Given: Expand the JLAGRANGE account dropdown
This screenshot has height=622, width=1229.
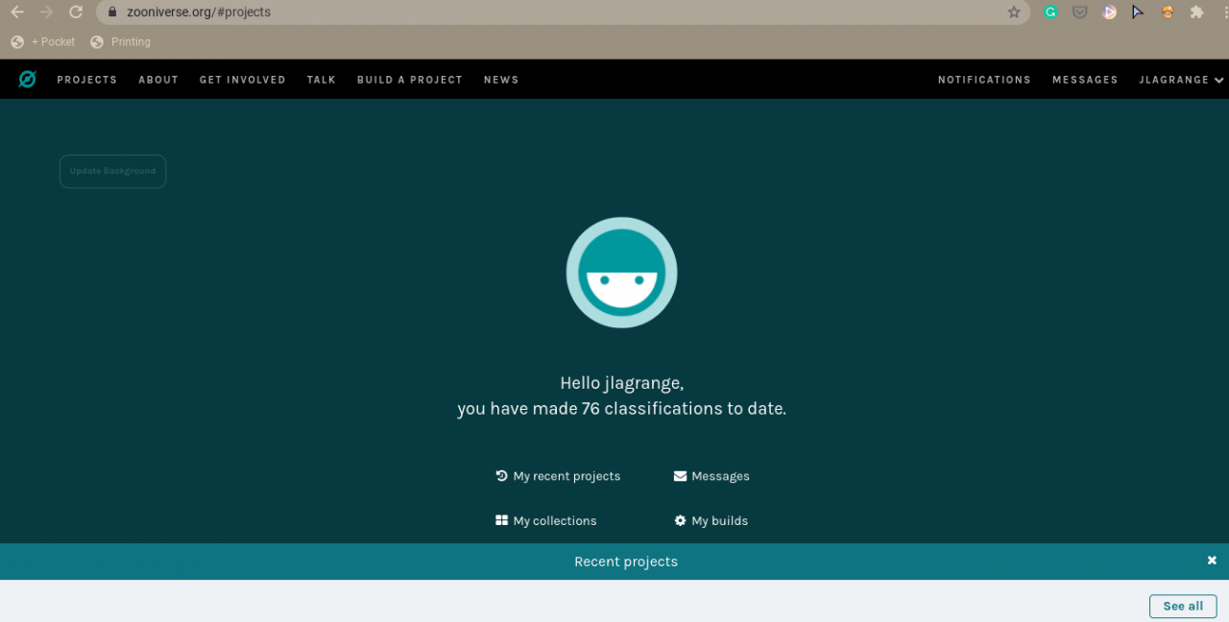Looking at the screenshot, I should click(x=1181, y=80).
